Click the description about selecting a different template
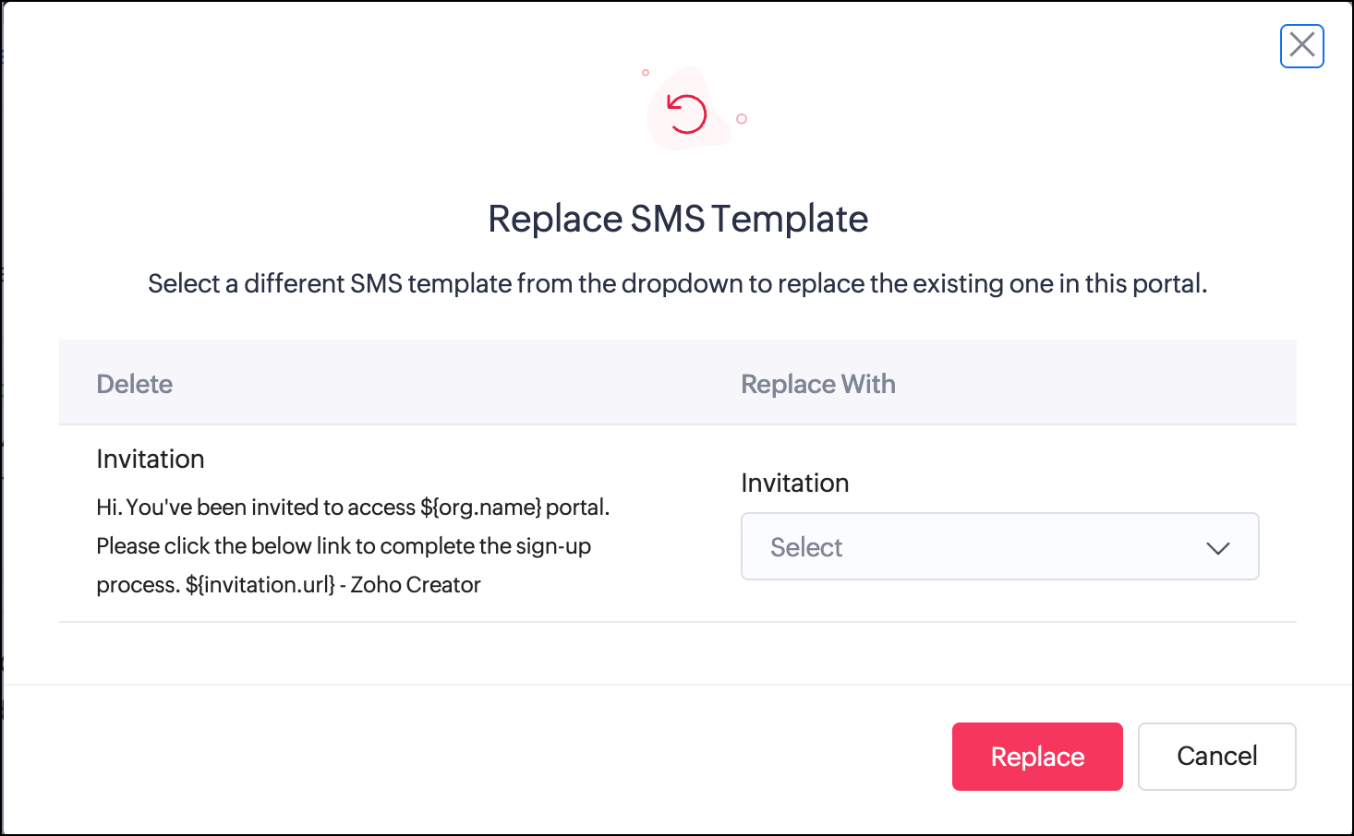The image size is (1354, 836). tap(678, 283)
